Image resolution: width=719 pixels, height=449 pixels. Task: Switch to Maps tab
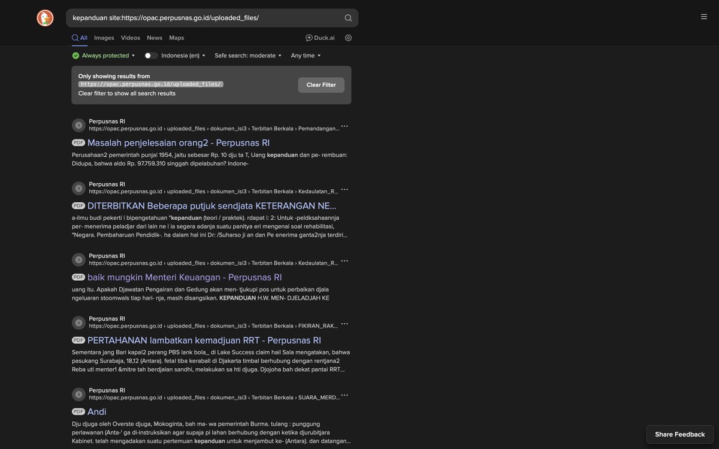[177, 38]
